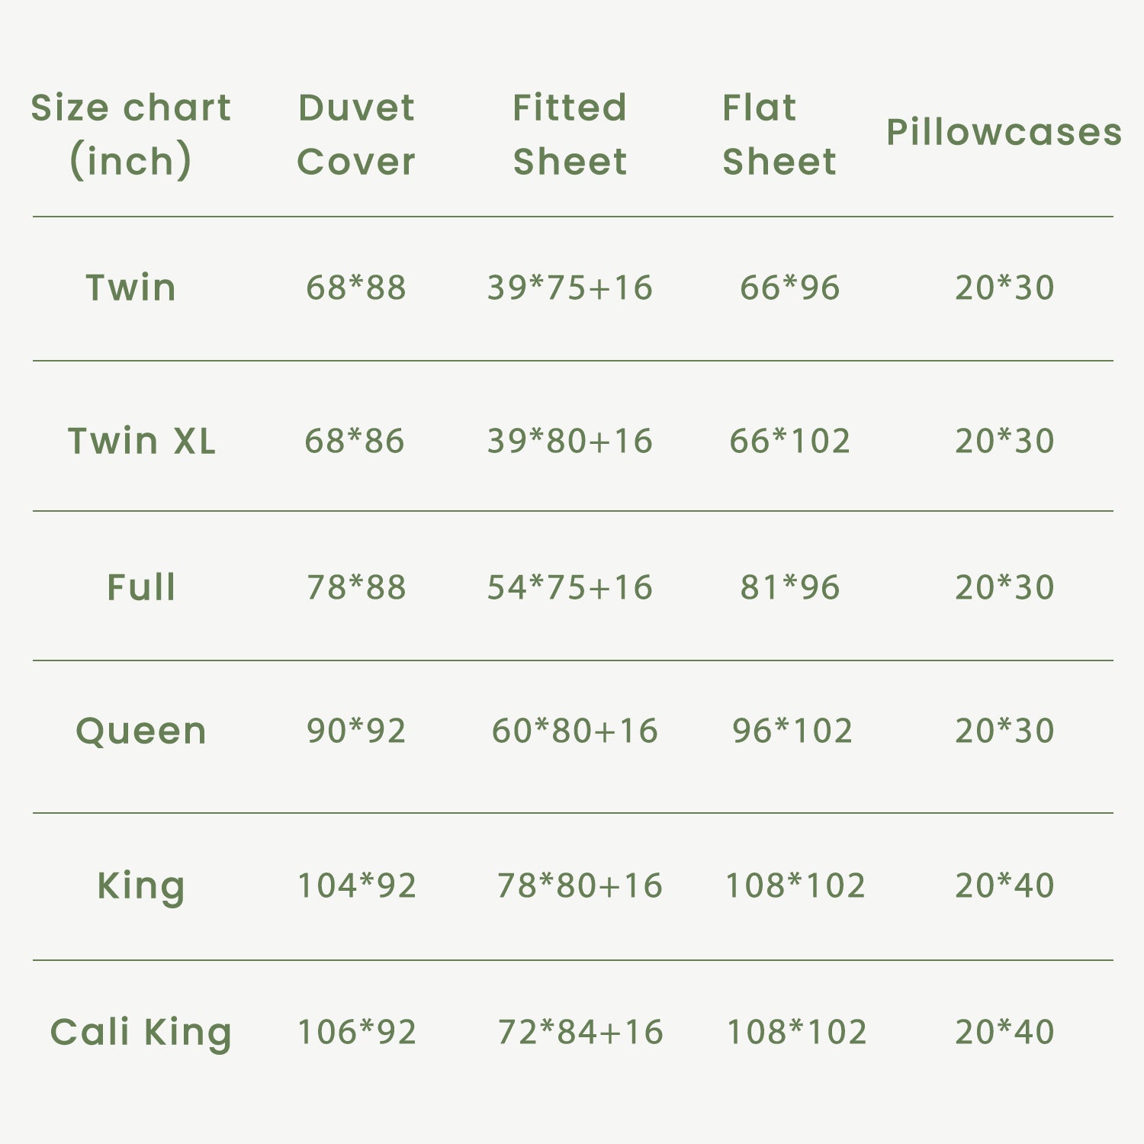The width and height of the screenshot is (1144, 1144).
Task: Click Twin duvet cover size 68*88
Action: tap(356, 288)
